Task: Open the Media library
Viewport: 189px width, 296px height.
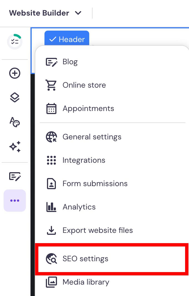Action: pos(86,282)
